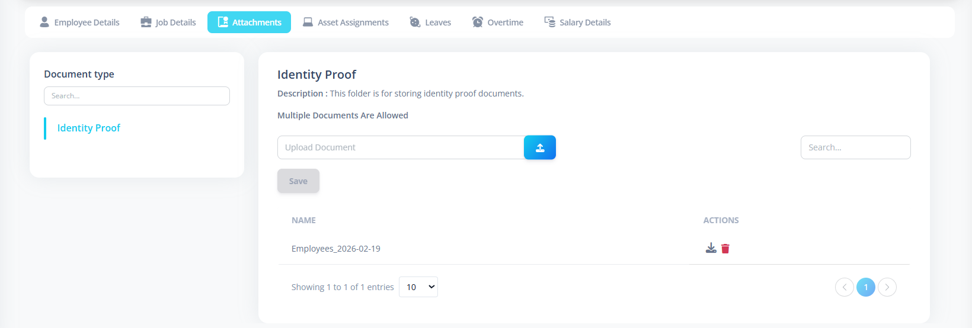Sort by the NAME column header

303,220
